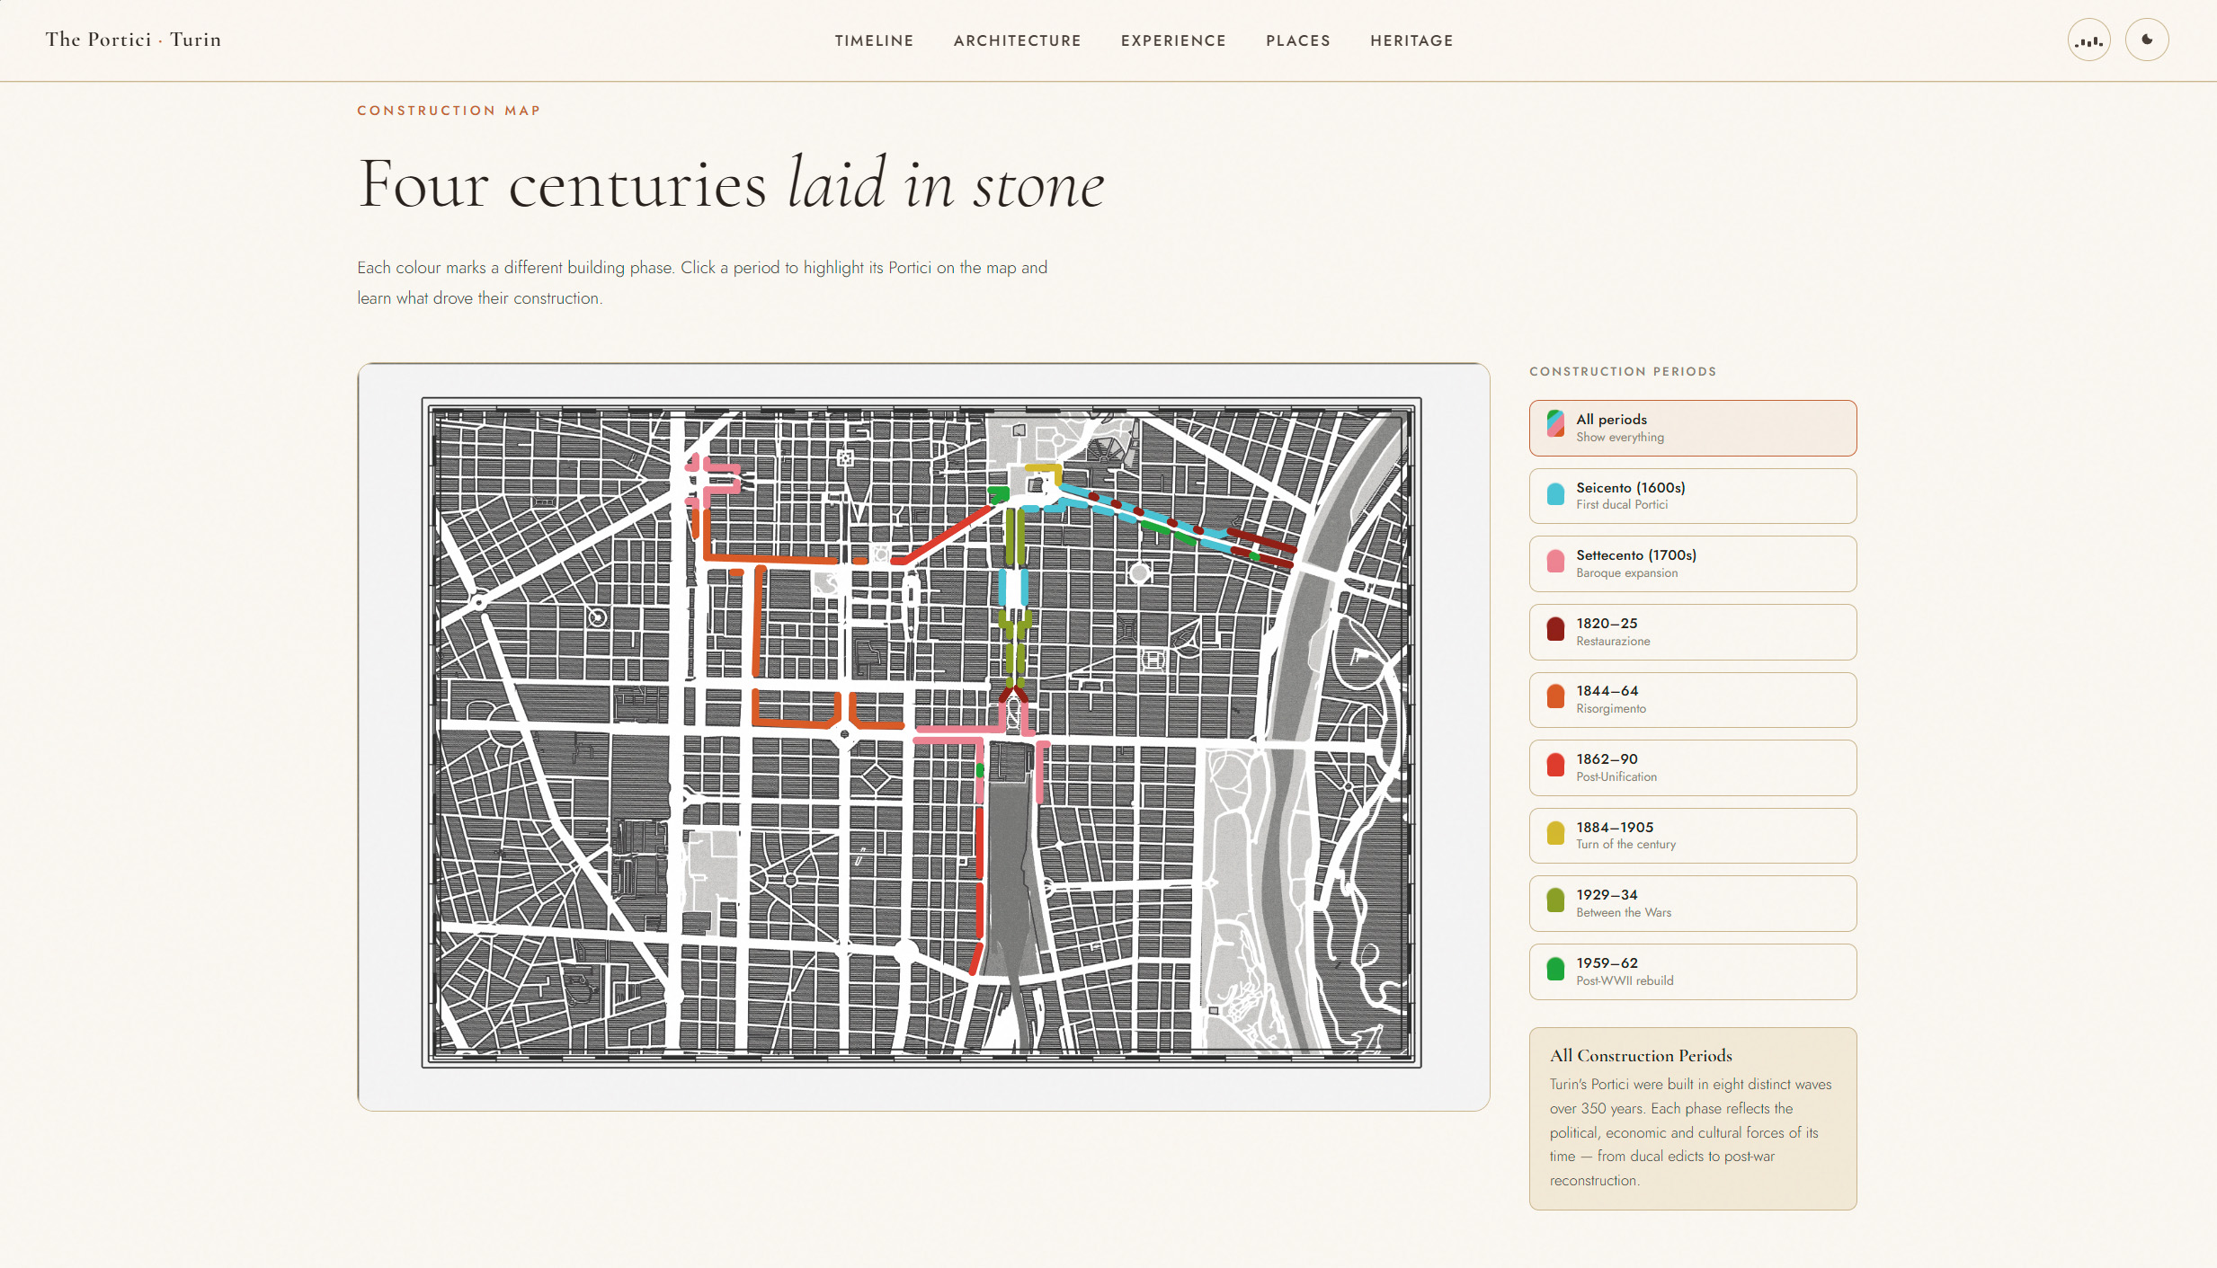Image resolution: width=2217 pixels, height=1268 pixels.
Task: Click the green 1959–62 swatch
Action: coord(1555,969)
